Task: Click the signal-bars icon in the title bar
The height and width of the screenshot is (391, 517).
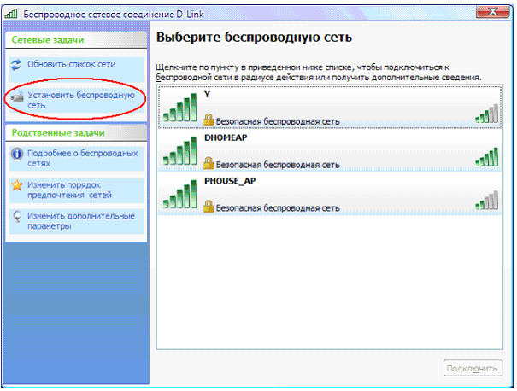Action: (11, 14)
